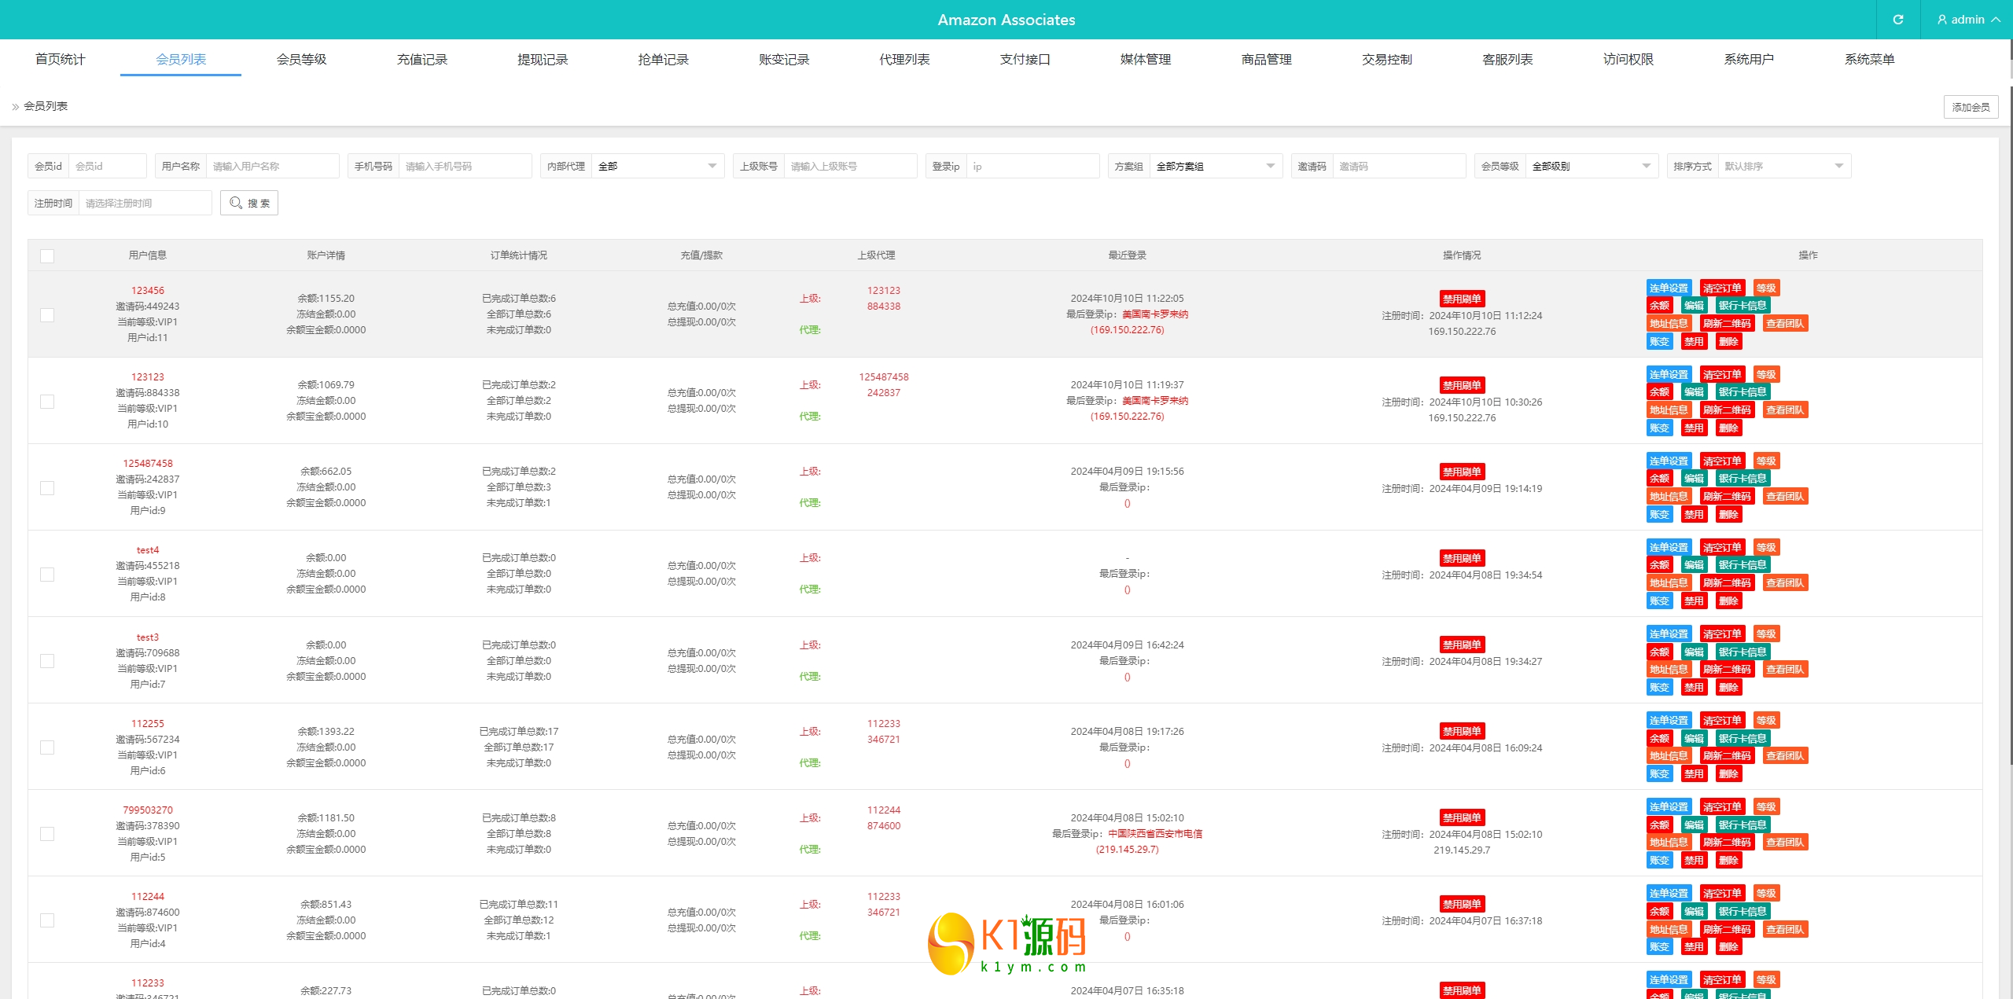Toggle the select-all checkbox in table header

[x=47, y=256]
